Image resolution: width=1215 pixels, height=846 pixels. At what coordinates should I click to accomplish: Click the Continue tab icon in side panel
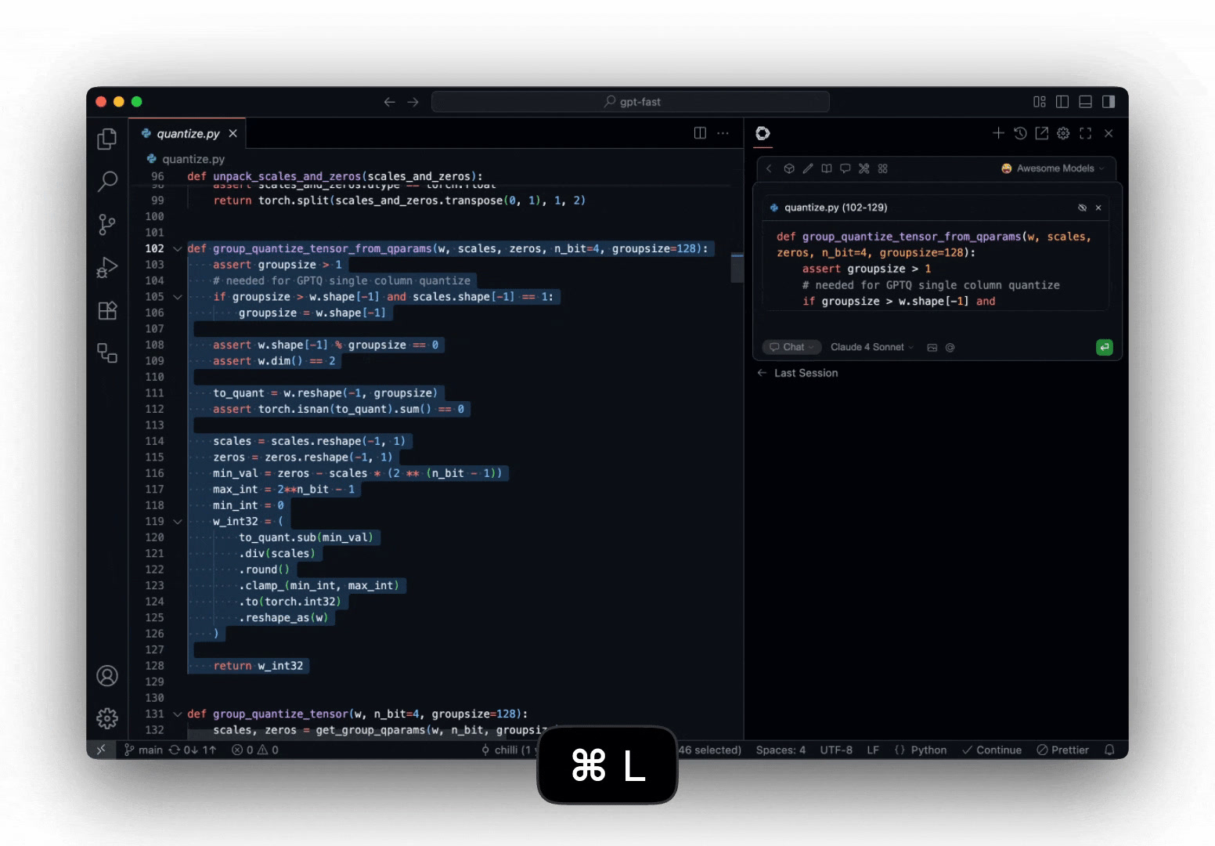click(763, 133)
